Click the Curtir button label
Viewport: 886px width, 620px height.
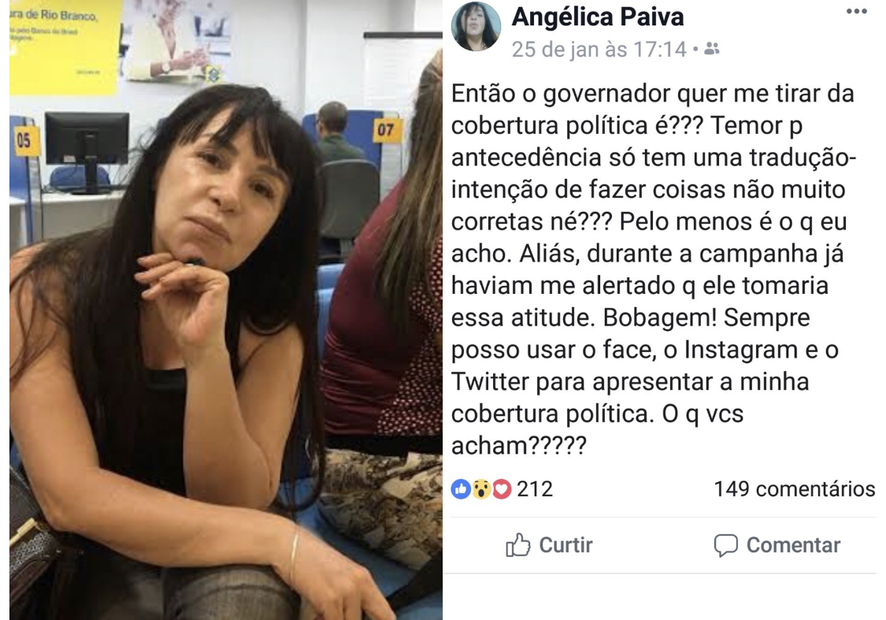[565, 545]
